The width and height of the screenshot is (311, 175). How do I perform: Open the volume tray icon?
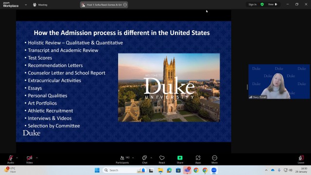tap(291, 170)
